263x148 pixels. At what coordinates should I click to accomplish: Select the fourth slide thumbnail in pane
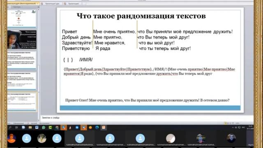[22, 81]
